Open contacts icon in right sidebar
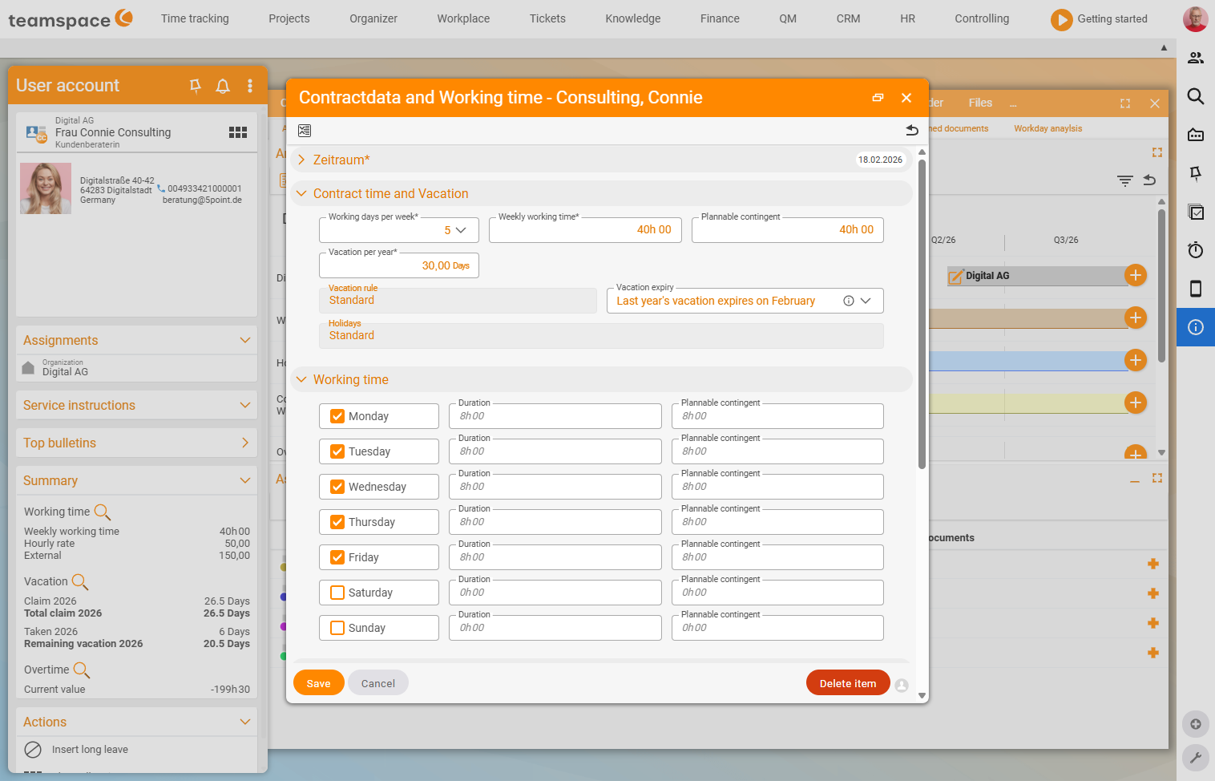 (1196, 58)
